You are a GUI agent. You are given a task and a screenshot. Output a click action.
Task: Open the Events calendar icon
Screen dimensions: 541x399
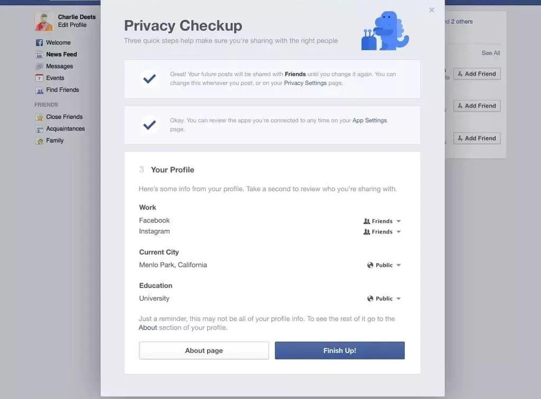point(39,78)
